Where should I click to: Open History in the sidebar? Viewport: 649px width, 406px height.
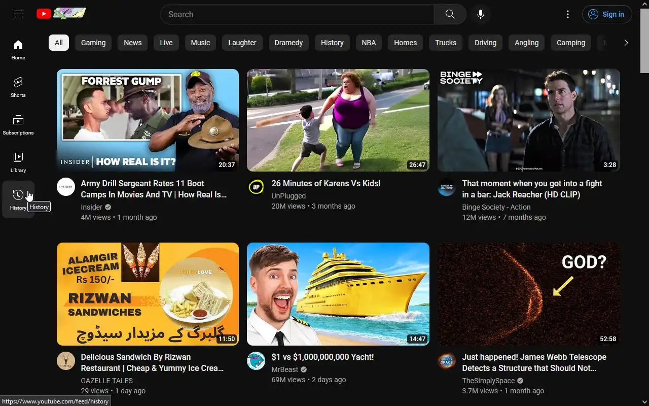(x=18, y=199)
